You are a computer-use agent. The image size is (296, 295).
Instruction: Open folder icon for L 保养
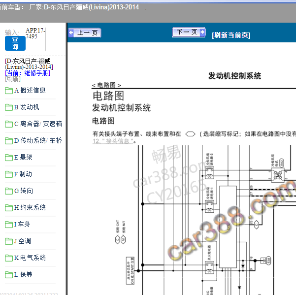(x=9, y=275)
